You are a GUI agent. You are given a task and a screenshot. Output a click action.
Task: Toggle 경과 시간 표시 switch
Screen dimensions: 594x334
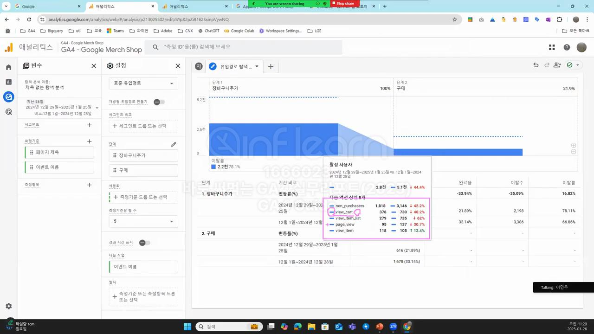point(145,243)
